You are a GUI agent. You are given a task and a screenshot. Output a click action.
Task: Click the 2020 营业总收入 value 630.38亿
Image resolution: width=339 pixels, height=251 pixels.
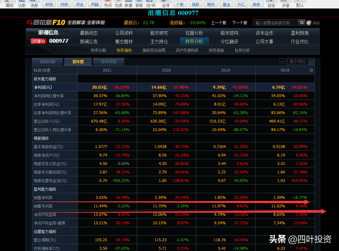158,121
